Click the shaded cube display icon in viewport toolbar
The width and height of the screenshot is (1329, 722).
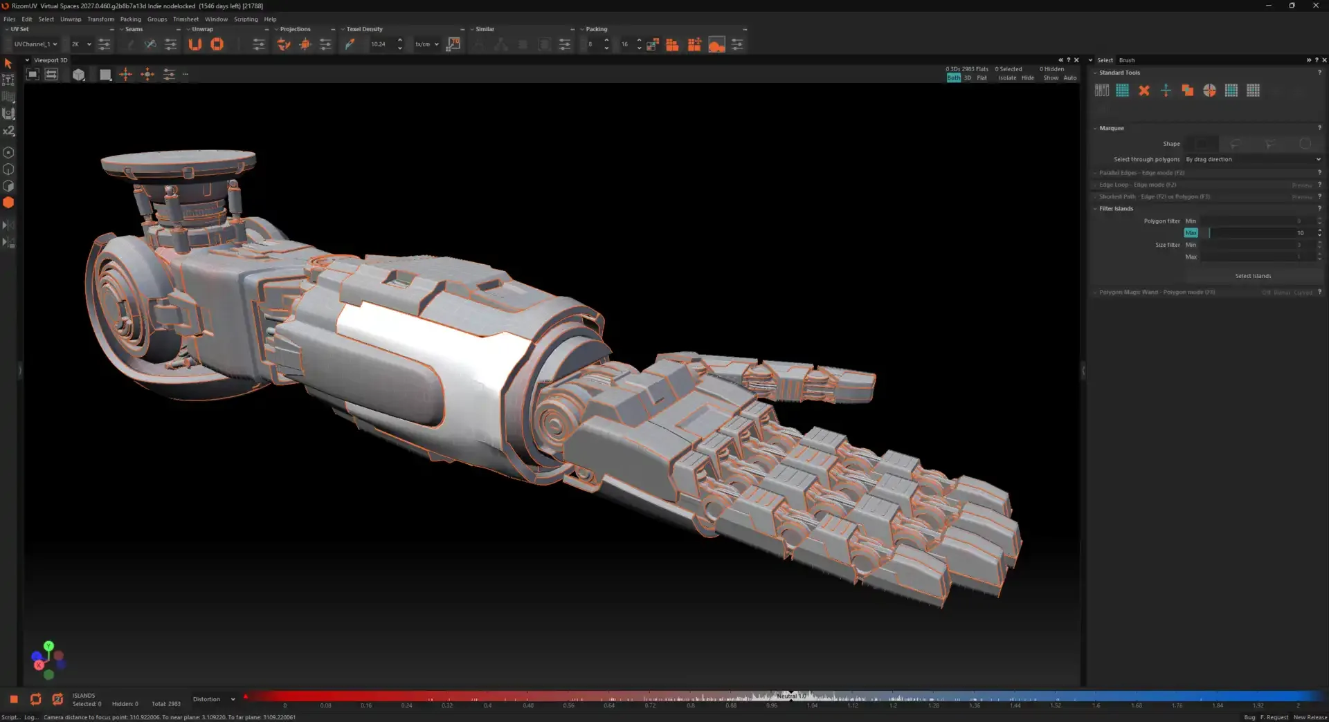[79, 75]
